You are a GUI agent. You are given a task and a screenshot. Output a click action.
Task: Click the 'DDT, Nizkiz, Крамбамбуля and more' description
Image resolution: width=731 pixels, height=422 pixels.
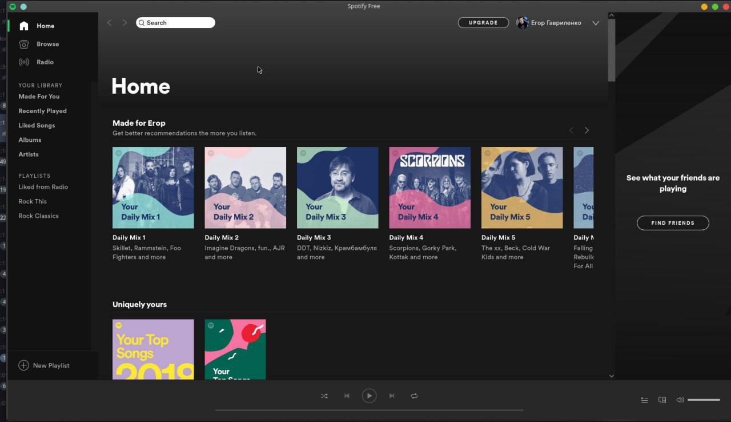pos(337,253)
